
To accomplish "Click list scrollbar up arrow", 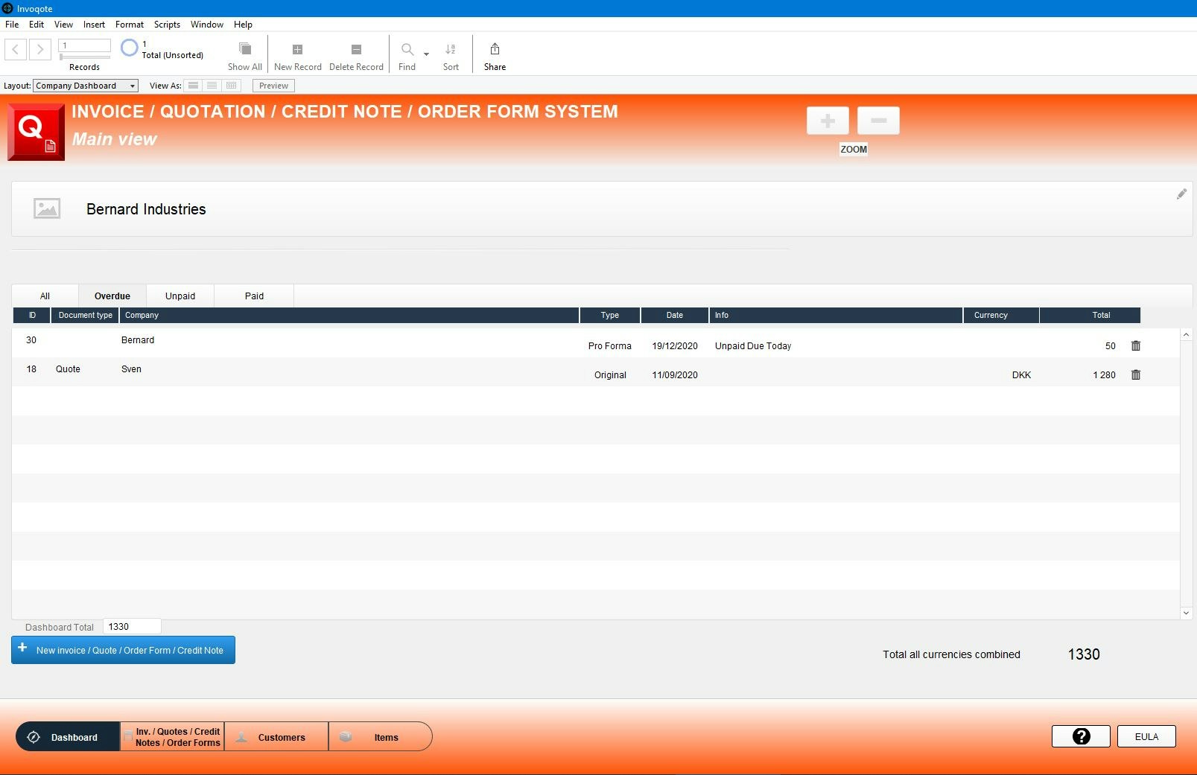I will coord(1186,335).
